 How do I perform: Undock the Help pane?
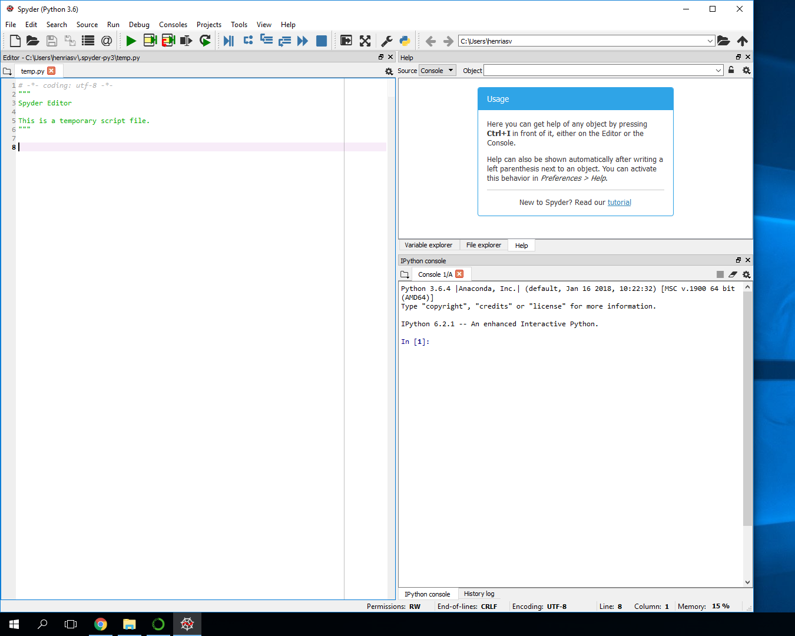tap(738, 57)
